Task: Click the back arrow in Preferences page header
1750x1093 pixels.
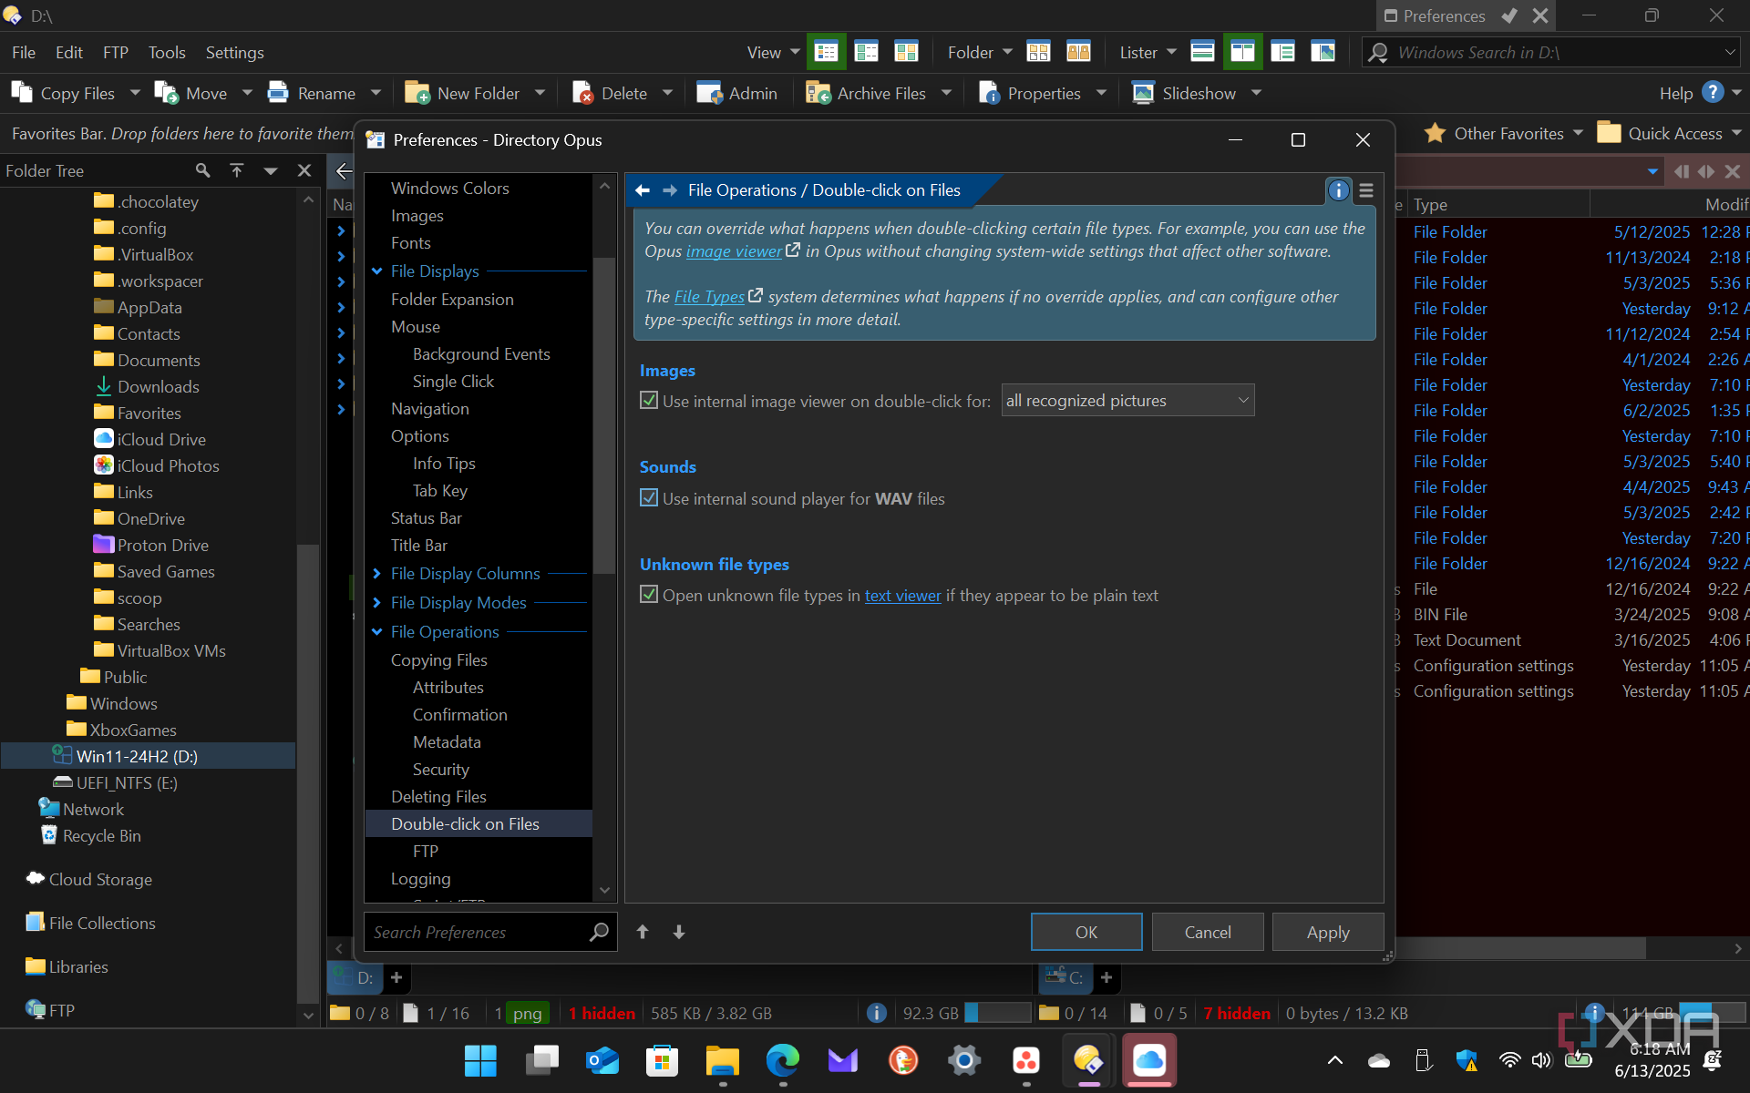Action: [x=643, y=190]
